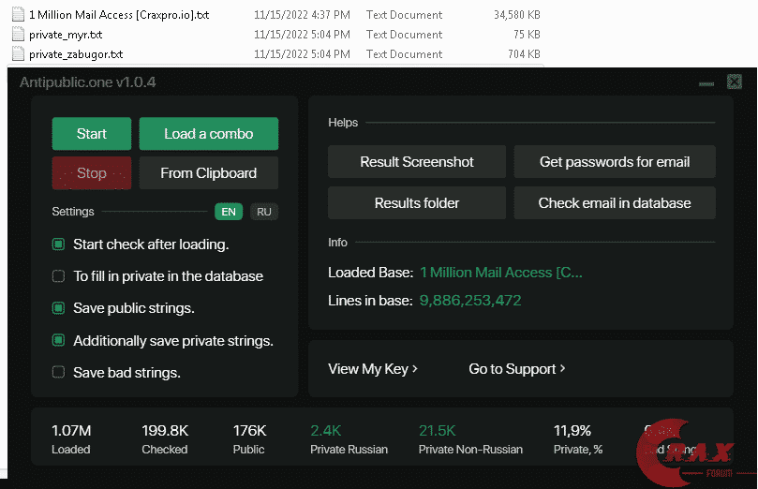Screen dimensions: 758x489
Task: Enable To fill in private in the database
Action: [x=58, y=276]
